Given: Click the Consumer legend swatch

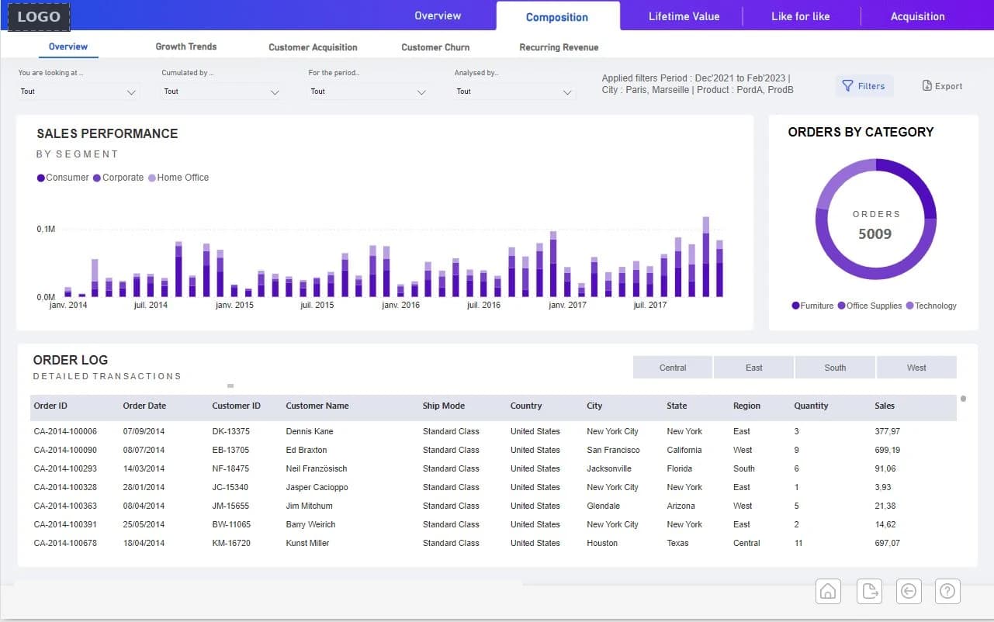Looking at the screenshot, I should tap(41, 178).
